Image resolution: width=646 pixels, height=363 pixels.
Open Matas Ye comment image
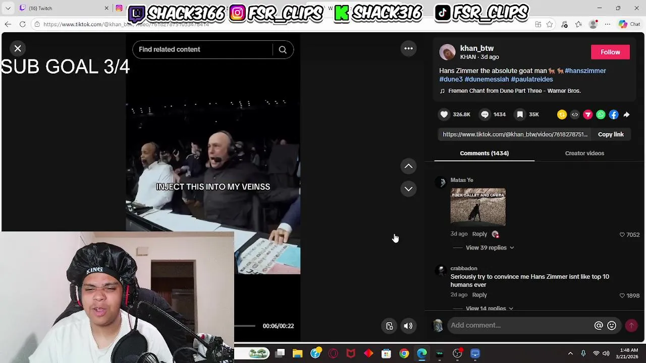pyautogui.click(x=478, y=207)
